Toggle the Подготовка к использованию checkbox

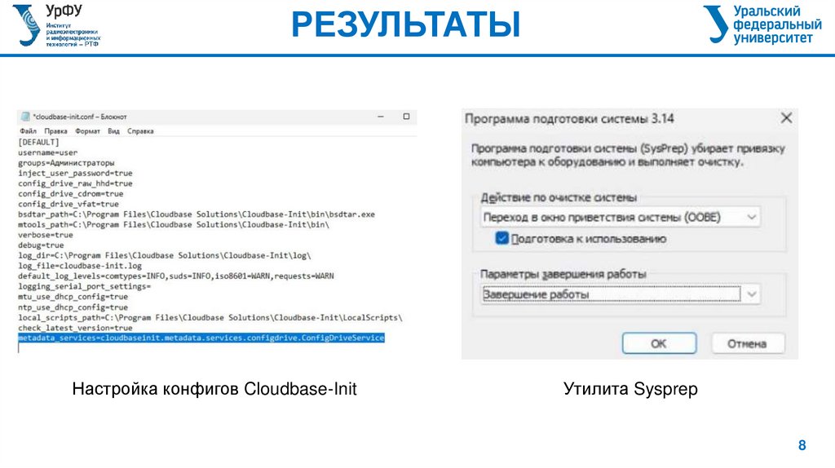[502, 239]
